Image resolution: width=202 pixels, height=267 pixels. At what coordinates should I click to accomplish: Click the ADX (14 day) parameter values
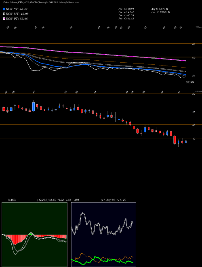tap(114, 200)
